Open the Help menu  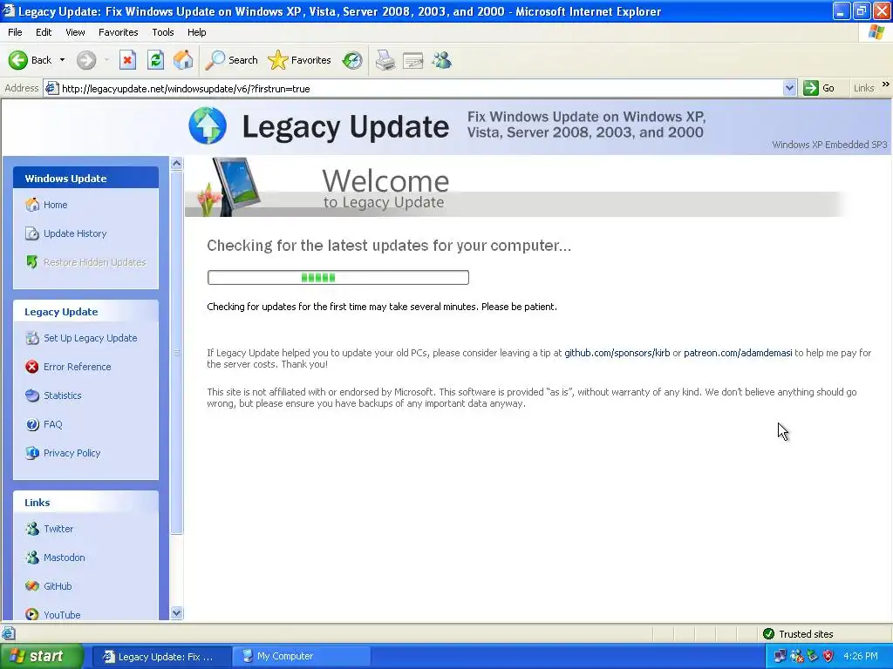coord(196,32)
